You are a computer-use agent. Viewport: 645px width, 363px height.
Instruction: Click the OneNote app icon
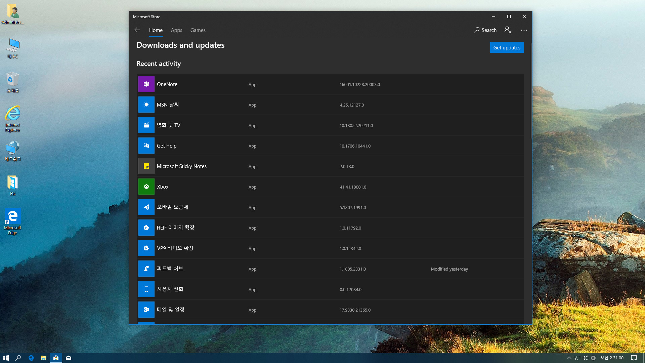146,84
